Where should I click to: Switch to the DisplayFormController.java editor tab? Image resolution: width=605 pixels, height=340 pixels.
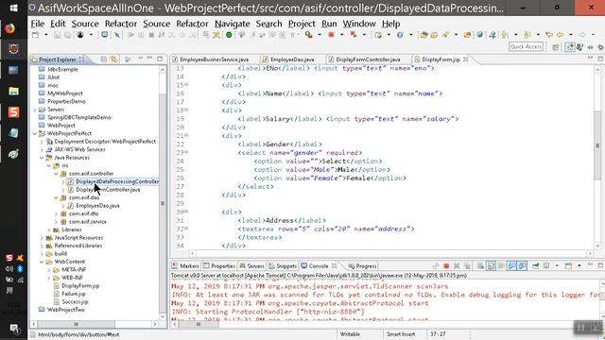[364, 59]
